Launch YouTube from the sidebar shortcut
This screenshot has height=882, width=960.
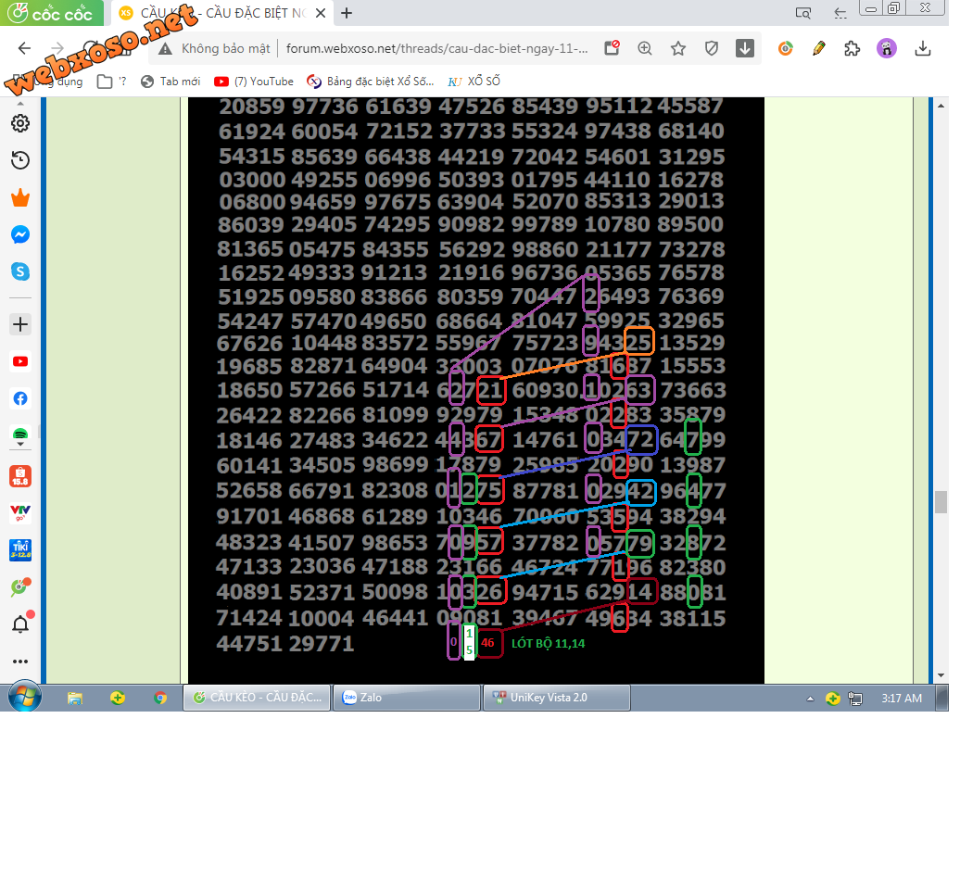click(x=20, y=361)
